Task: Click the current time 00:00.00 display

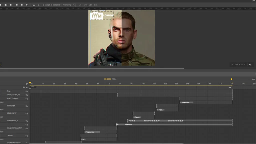Action: pos(108,79)
